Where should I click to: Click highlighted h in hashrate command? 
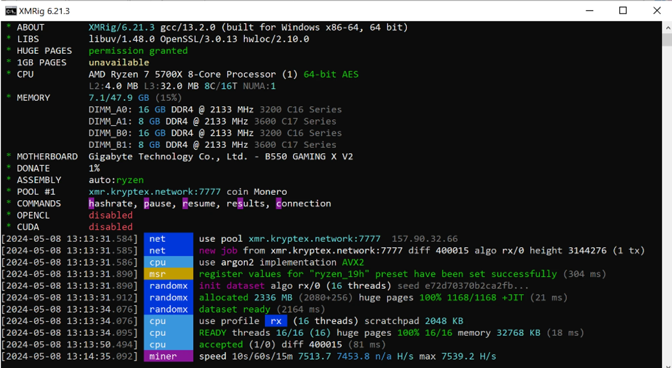[91, 203]
